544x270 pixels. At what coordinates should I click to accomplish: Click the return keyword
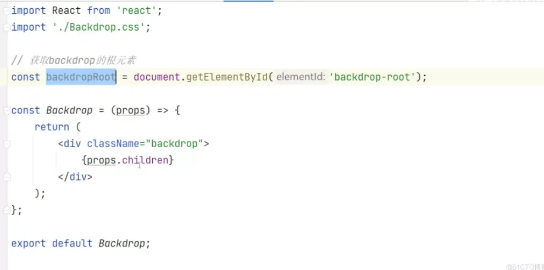click(x=52, y=127)
